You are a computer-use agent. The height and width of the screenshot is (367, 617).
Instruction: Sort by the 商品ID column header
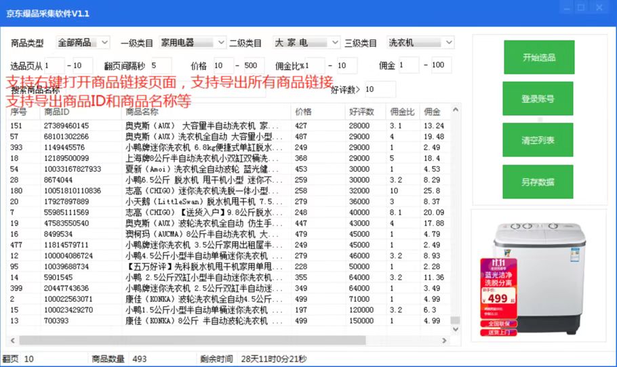[81, 112]
